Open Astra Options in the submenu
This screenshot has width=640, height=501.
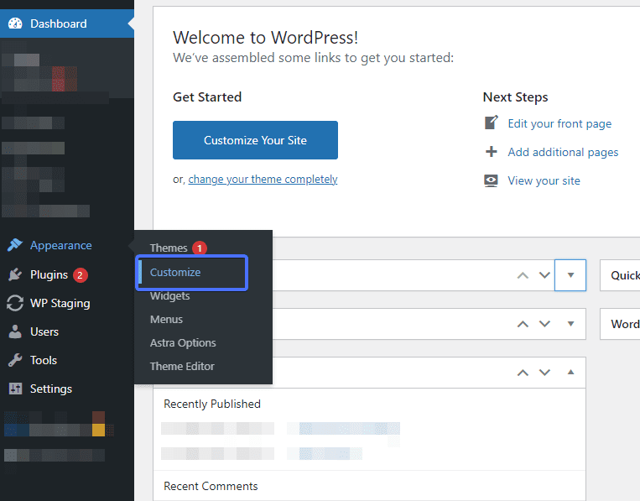pos(183,342)
